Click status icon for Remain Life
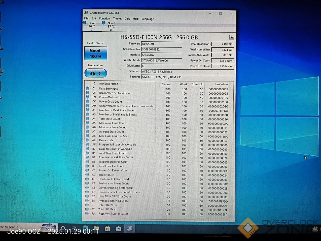 tap(87, 140)
